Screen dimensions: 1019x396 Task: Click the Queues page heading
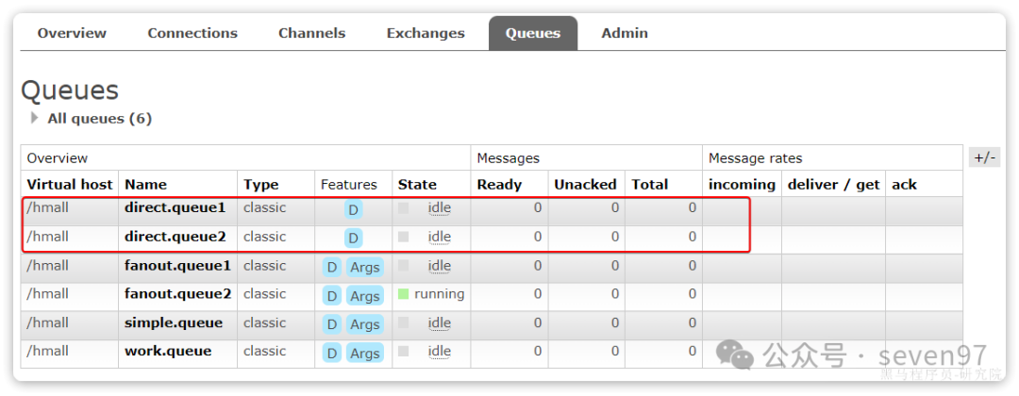[70, 91]
